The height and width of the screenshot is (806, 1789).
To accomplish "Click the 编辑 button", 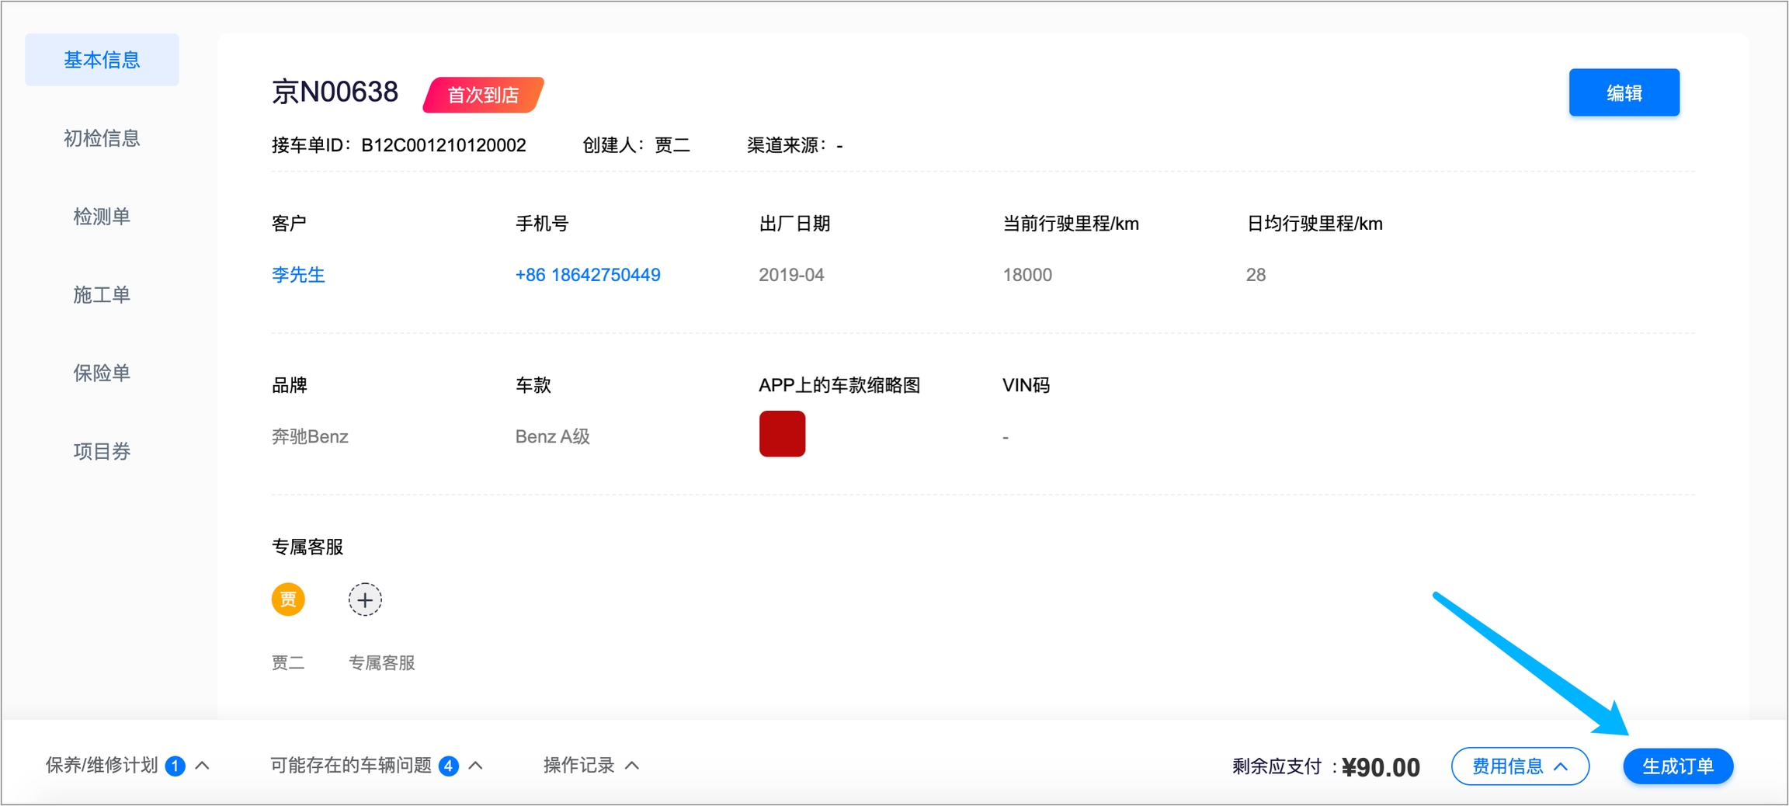I will (1624, 93).
